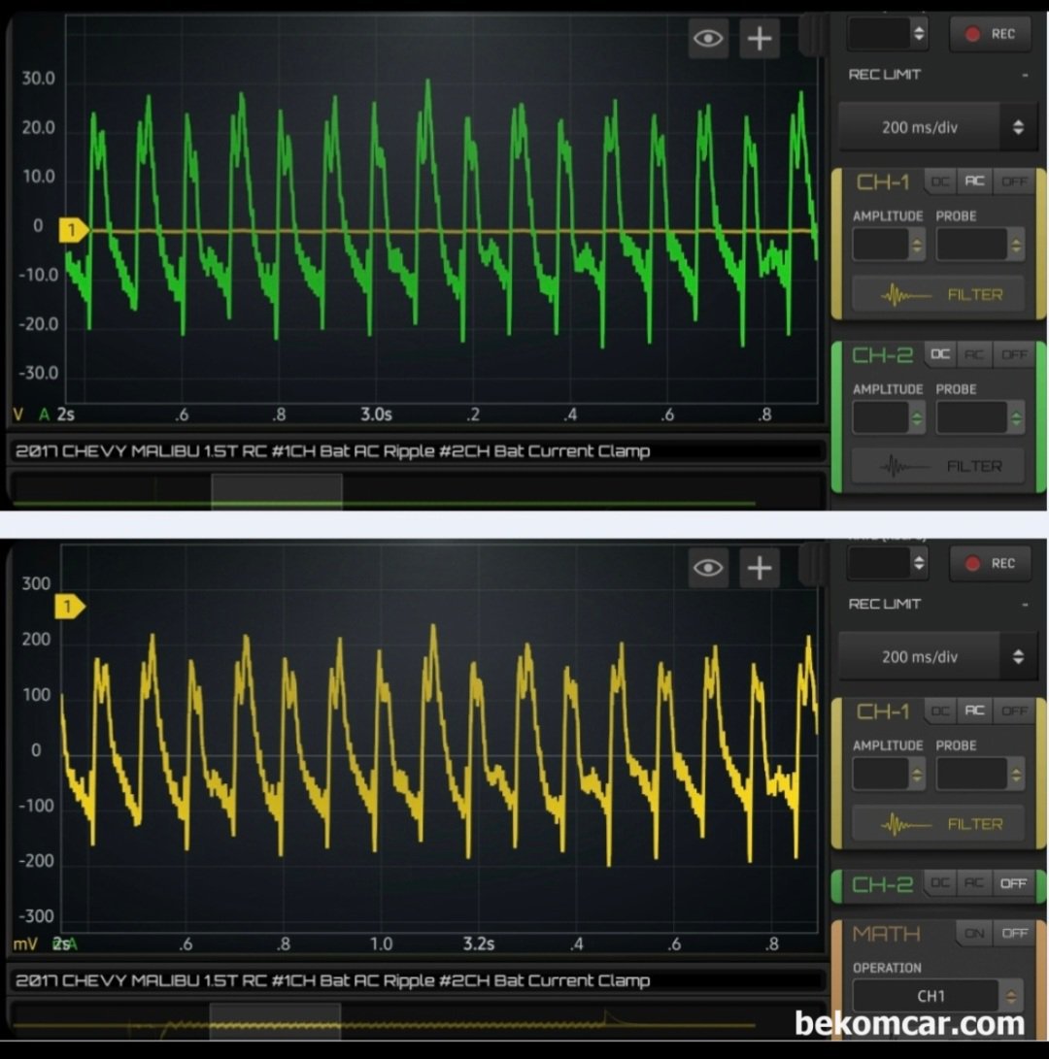1049x1059 pixels.
Task: Hit the REC button in the yellow-trace scope
Action: (x=990, y=563)
